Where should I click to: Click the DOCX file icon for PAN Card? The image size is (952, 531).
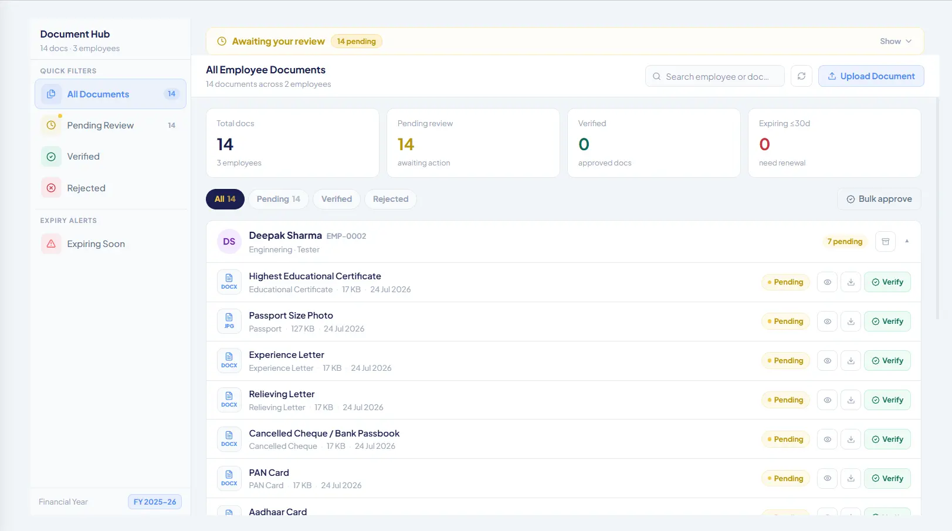point(229,479)
